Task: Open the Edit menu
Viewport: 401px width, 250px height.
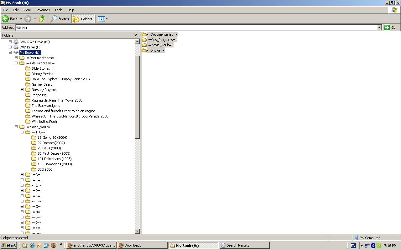Action: pyautogui.click(x=16, y=10)
